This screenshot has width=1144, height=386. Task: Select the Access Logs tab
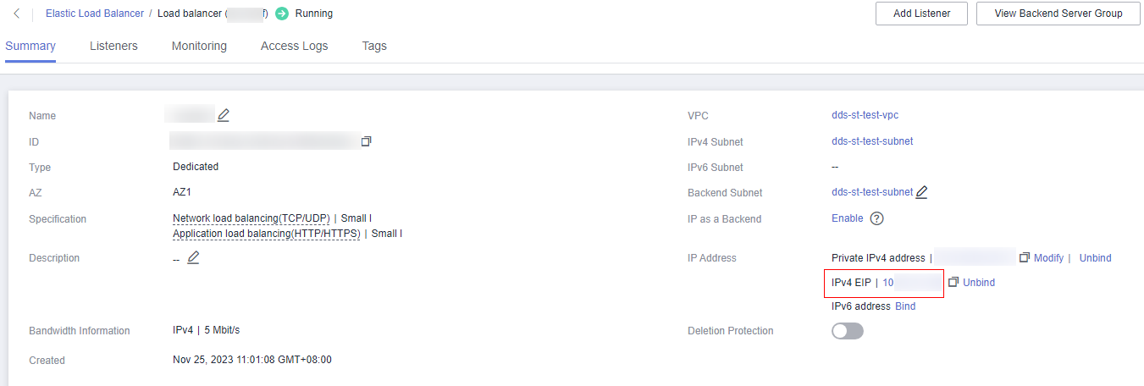coord(294,46)
